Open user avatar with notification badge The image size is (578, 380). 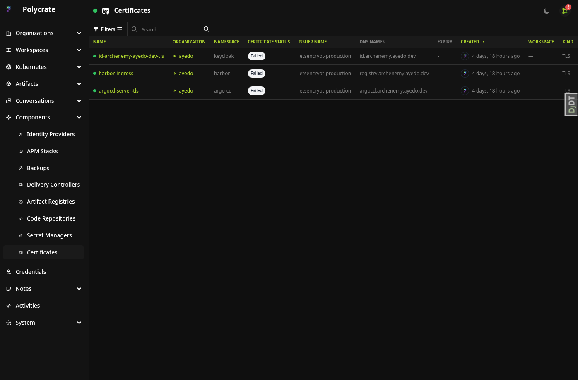[565, 11]
